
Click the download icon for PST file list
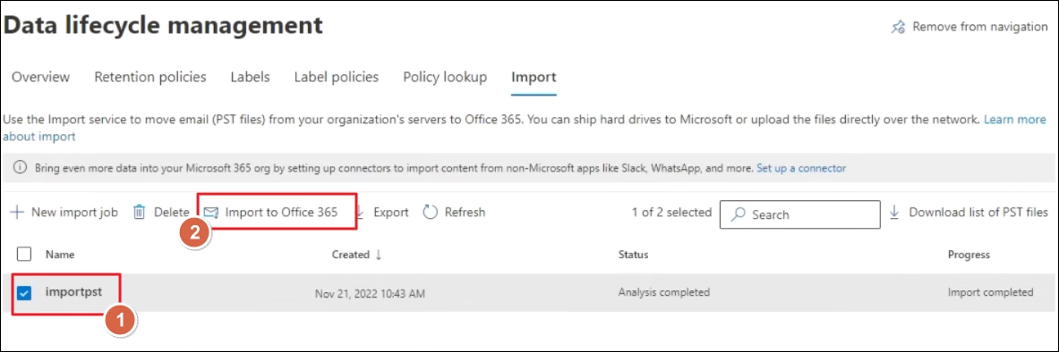[x=895, y=212]
